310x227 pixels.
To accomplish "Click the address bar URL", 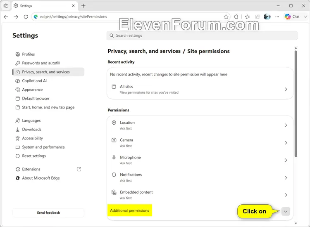I will [74, 17].
